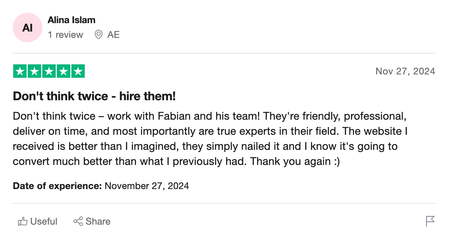Click the fifth green rating star
Image resolution: width=449 pixels, height=238 pixels.
pos(78,71)
